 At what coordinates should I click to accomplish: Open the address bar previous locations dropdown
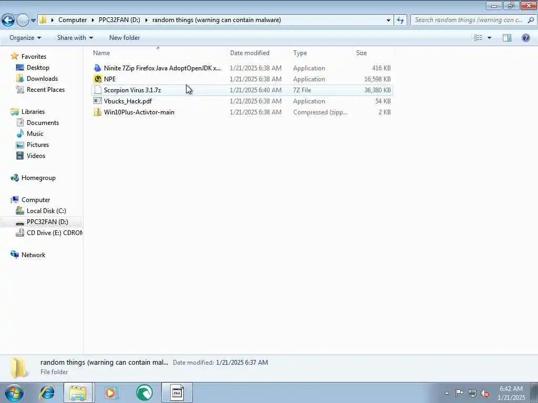[x=388, y=20]
